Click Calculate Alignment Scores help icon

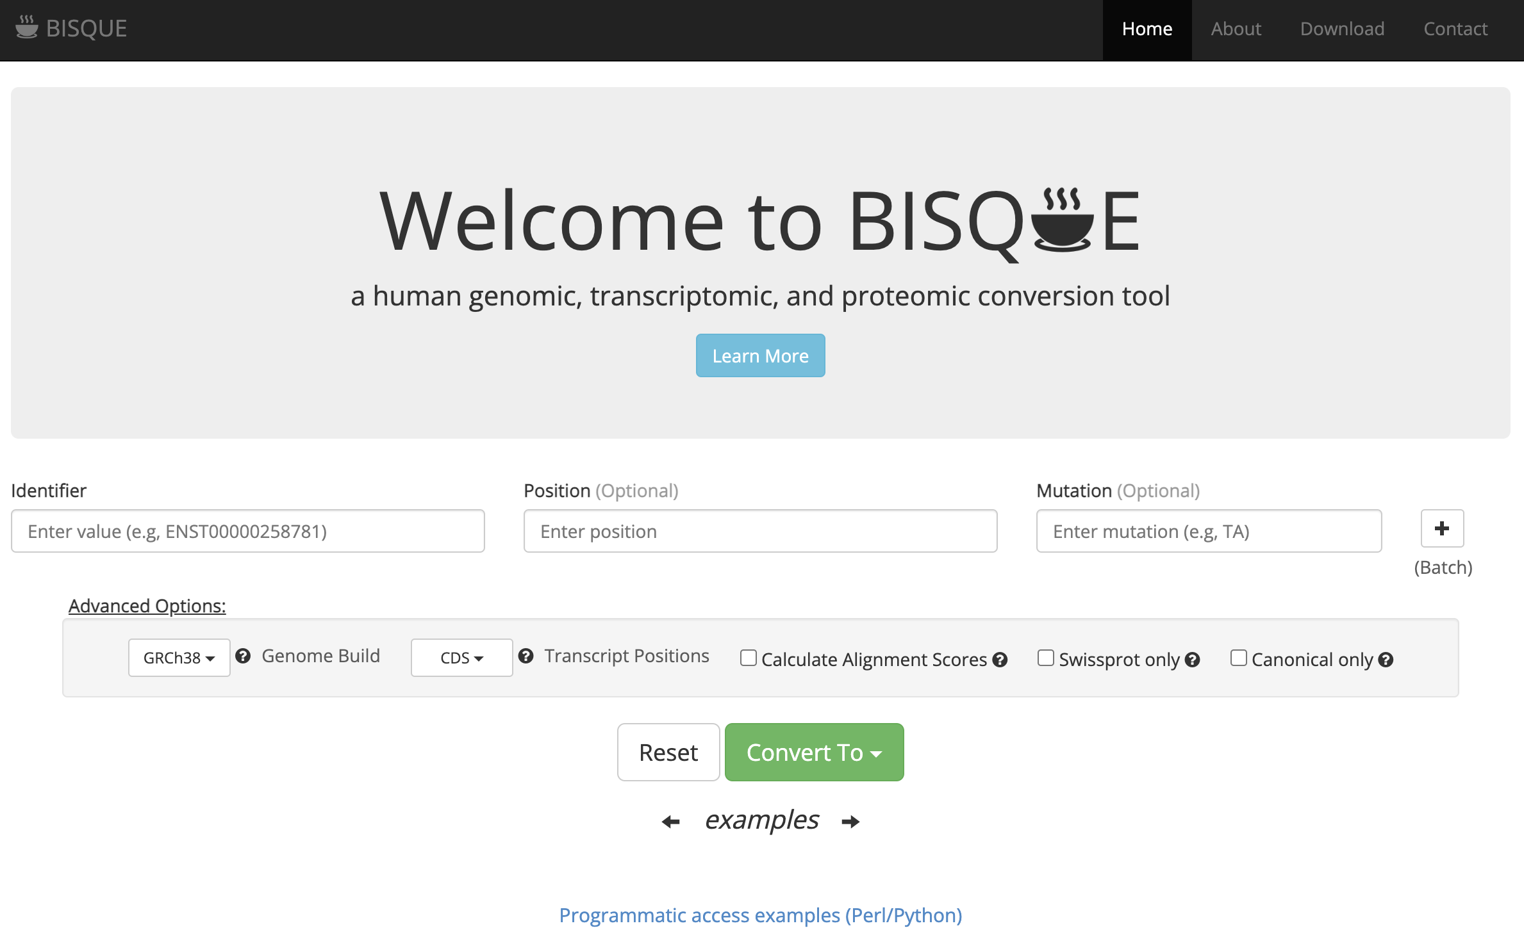(1000, 660)
